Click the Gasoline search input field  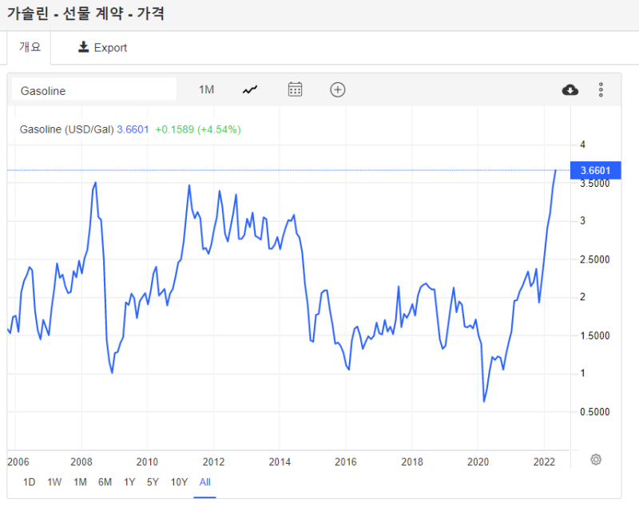pyautogui.click(x=94, y=90)
